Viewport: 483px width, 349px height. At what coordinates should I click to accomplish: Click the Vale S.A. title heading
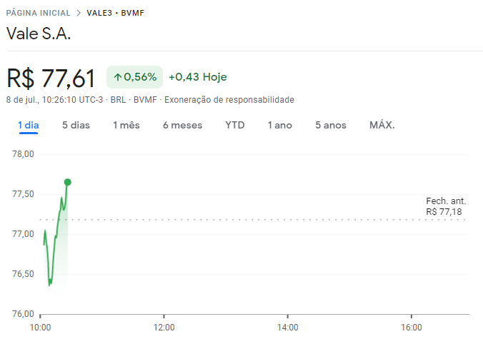(x=39, y=34)
